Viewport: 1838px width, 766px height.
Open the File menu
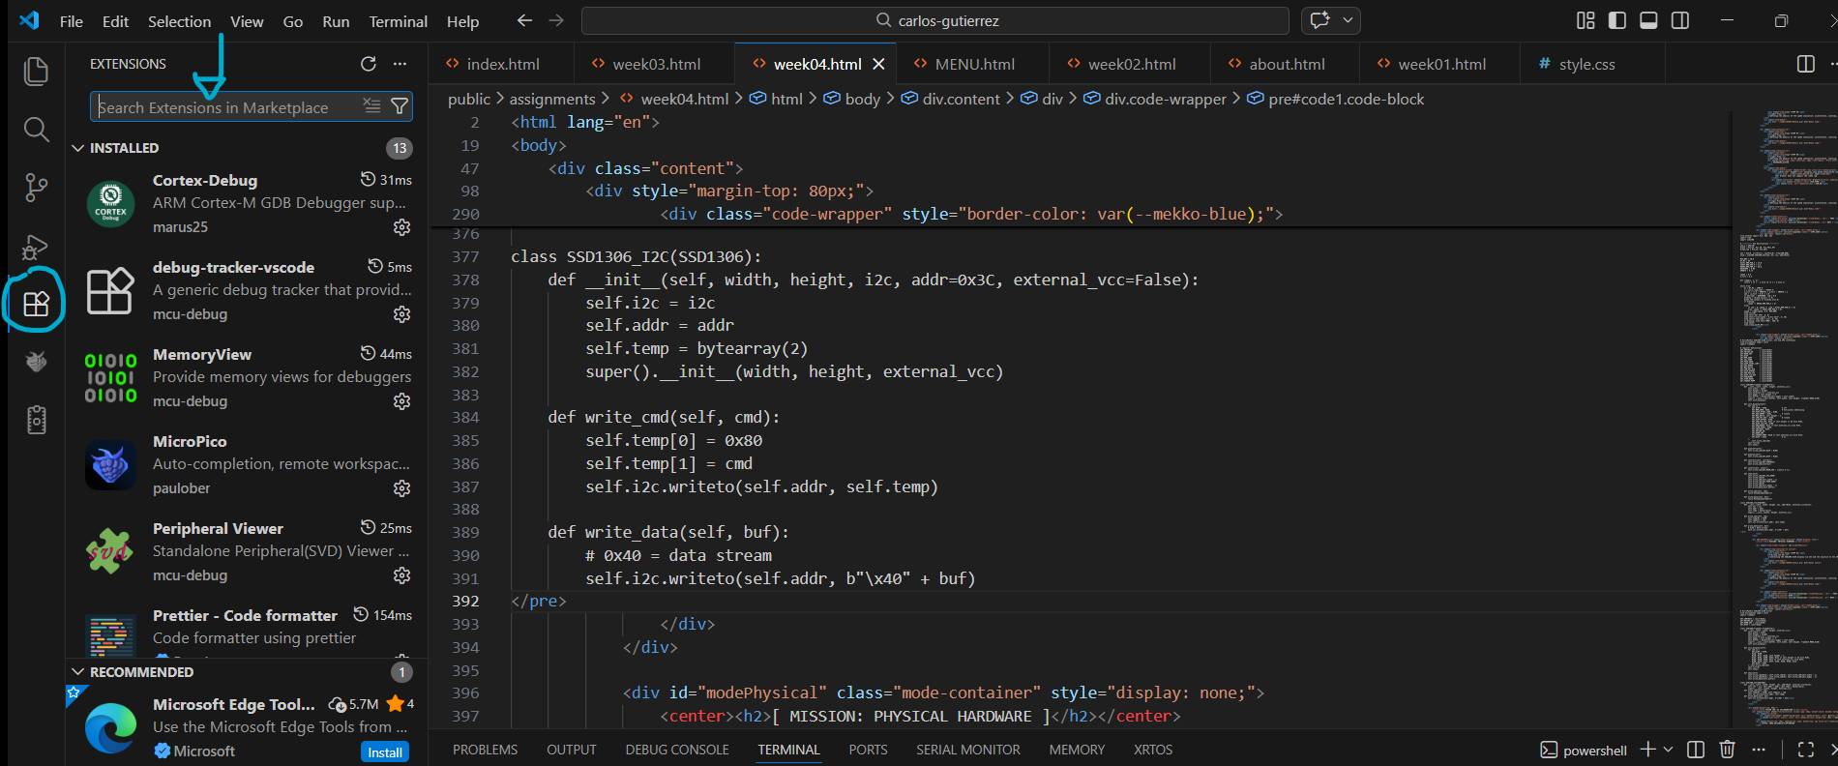click(x=72, y=21)
